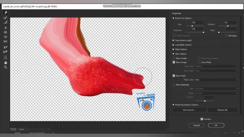
Task: Select the Face tool
Action: pos(5,57)
